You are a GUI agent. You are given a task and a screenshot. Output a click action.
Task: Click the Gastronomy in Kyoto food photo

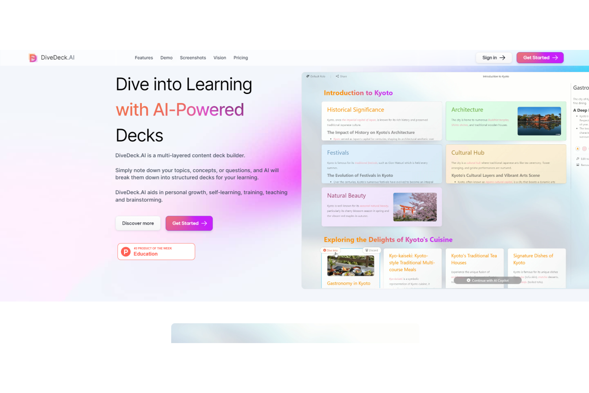click(x=351, y=266)
